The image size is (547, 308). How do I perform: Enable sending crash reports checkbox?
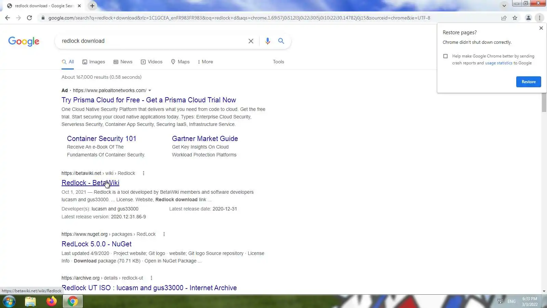click(x=445, y=56)
